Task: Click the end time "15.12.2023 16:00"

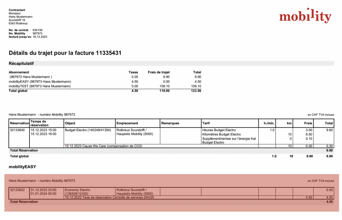Action: [x=44, y=134]
